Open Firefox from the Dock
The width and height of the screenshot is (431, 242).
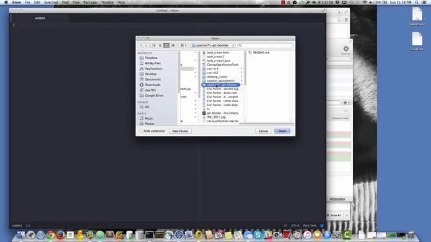[61, 235]
